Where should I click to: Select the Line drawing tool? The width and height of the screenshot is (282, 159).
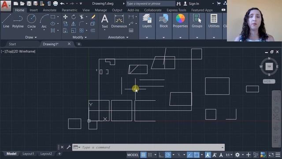tap(6, 21)
